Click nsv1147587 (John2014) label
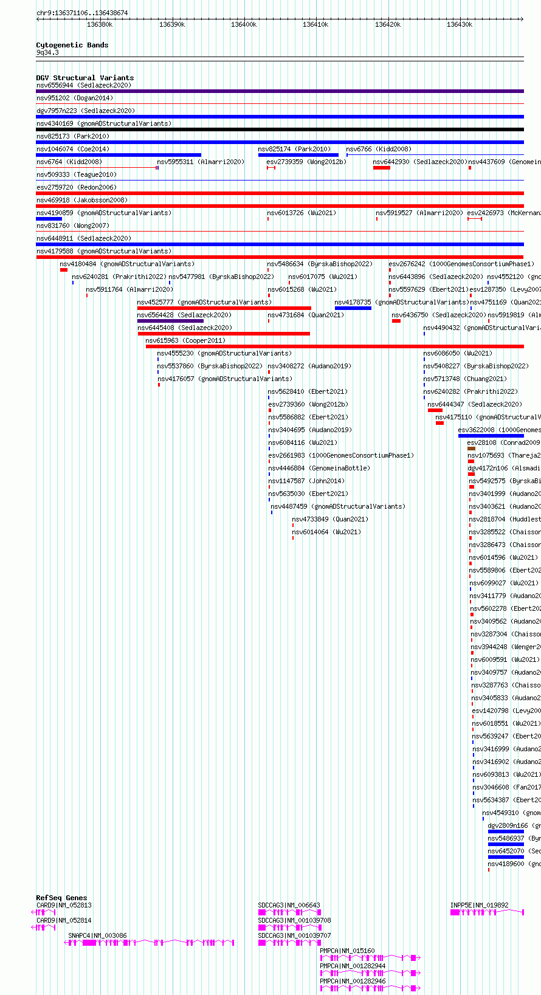 306,481
